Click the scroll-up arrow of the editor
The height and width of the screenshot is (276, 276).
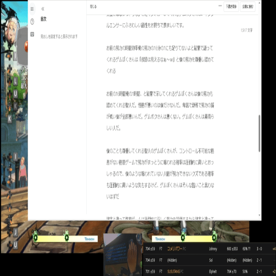[259, 3]
